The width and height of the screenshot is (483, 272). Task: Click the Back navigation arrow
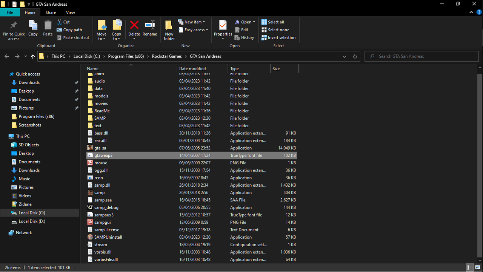pos(7,56)
